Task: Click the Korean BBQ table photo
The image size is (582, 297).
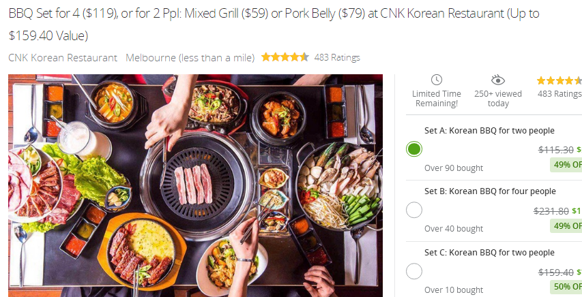Action: (x=196, y=185)
